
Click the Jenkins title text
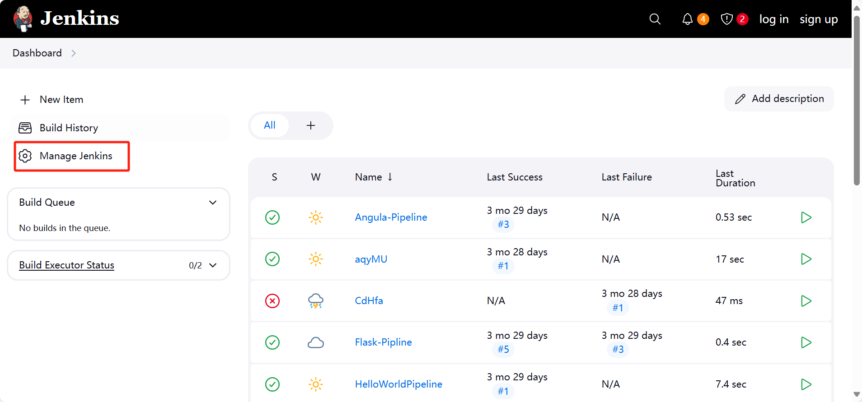pyautogui.click(x=80, y=18)
